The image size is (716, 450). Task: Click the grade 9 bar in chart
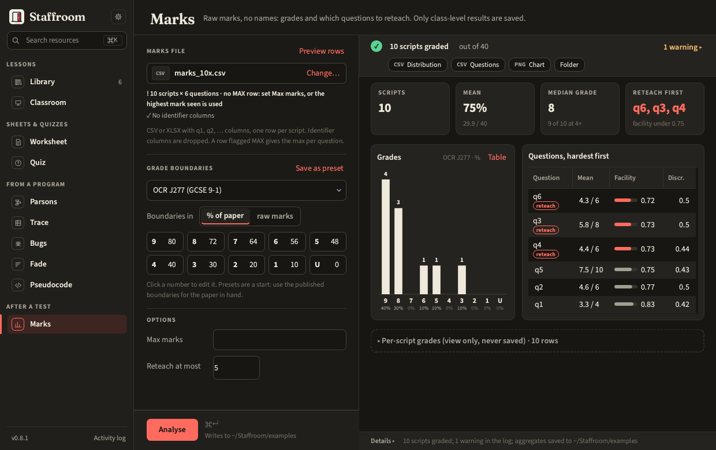[x=386, y=237]
